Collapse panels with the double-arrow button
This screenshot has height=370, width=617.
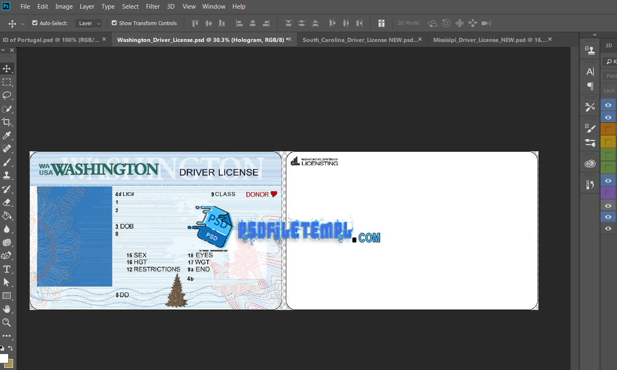click(594, 35)
